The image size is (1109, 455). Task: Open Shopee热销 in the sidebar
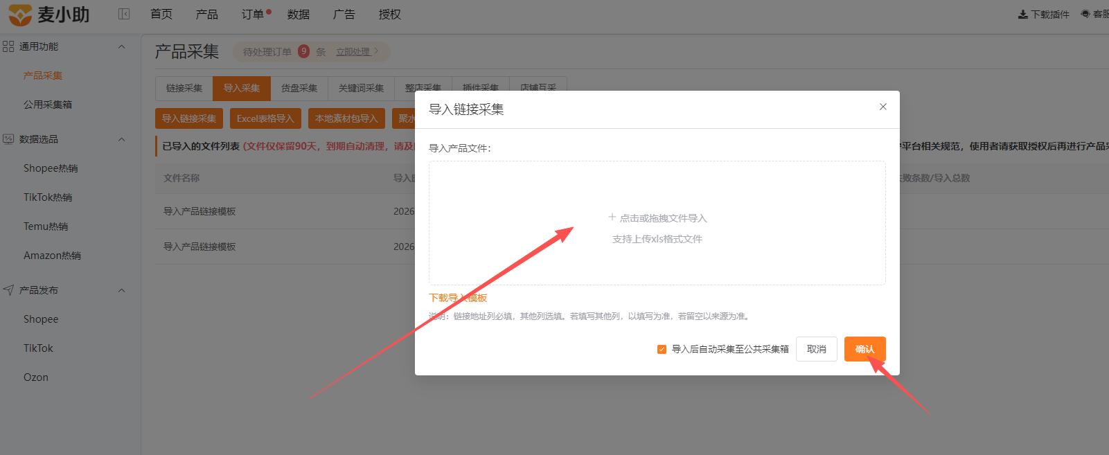51,168
